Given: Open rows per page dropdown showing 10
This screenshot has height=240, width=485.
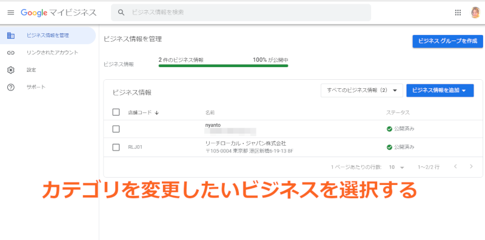Looking at the screenshot, I should click(x=396, y=167).
